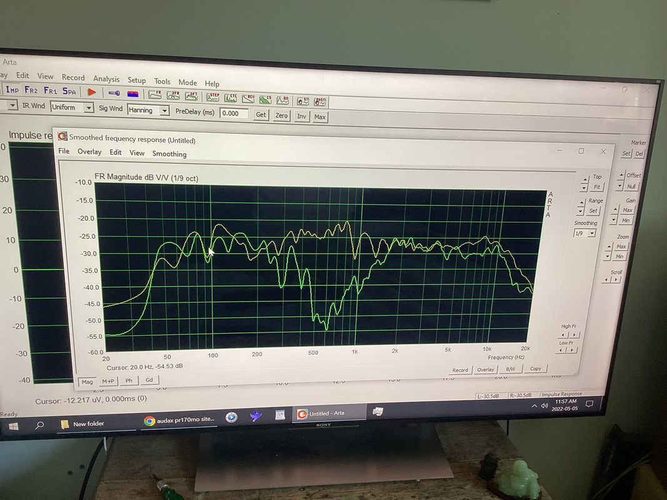Click the Copy button below the graph
The height and width of the screenshot is (500, 667).
536,369
